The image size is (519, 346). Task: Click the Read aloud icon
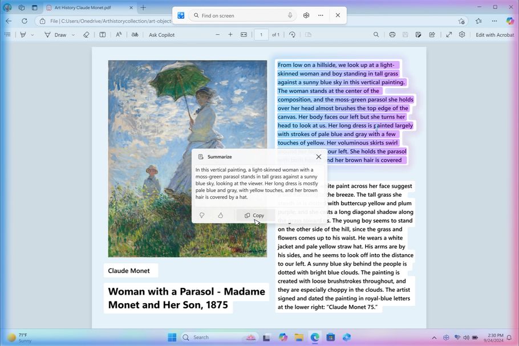[119, 35]
